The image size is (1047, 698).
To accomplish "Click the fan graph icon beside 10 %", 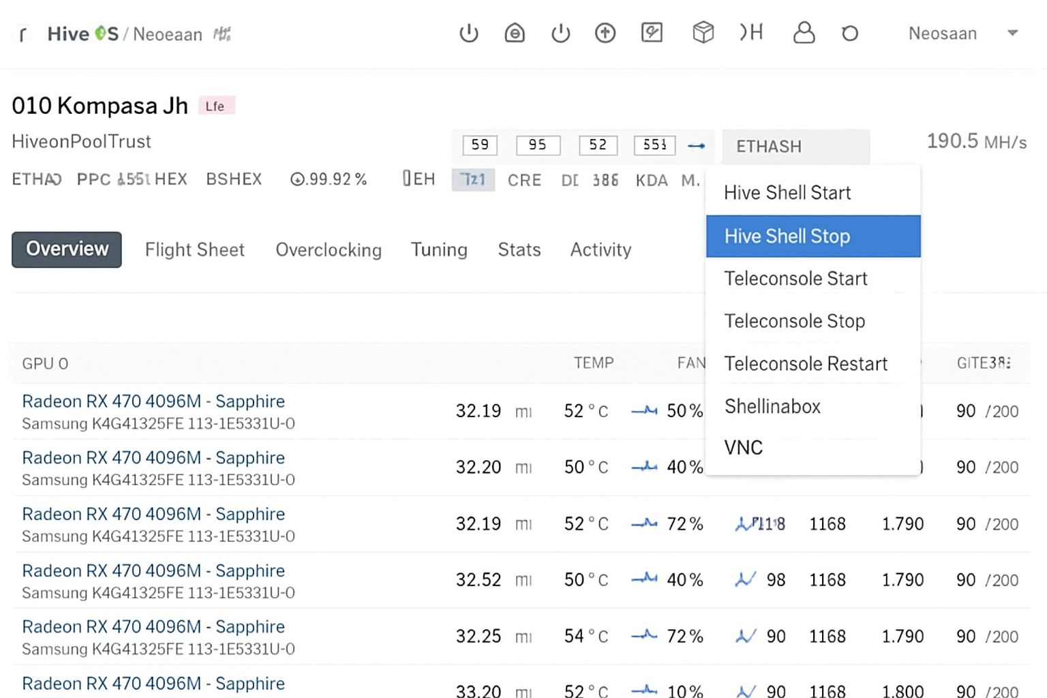I will [644, 691].
